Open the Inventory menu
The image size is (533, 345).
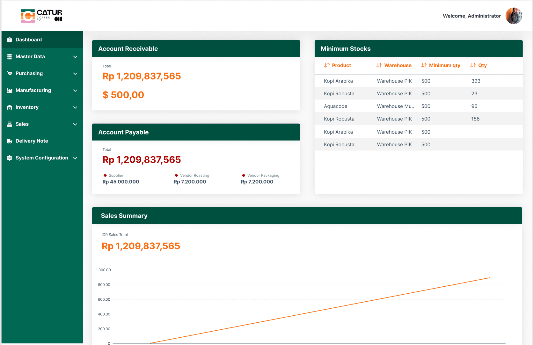coord(42,107)
